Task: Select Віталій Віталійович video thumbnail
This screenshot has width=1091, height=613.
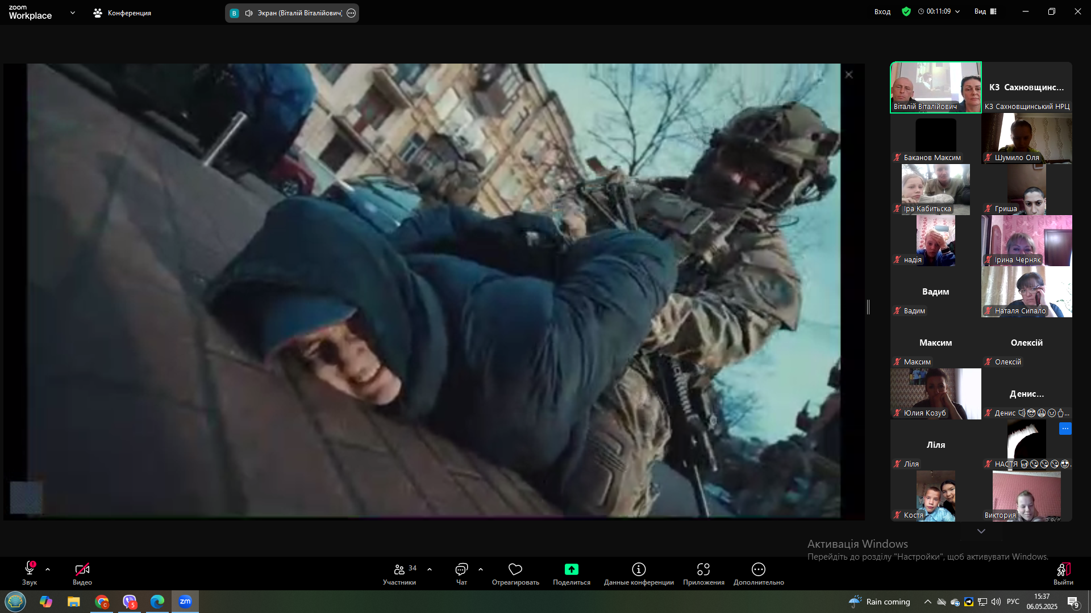Action: (936, 87)
